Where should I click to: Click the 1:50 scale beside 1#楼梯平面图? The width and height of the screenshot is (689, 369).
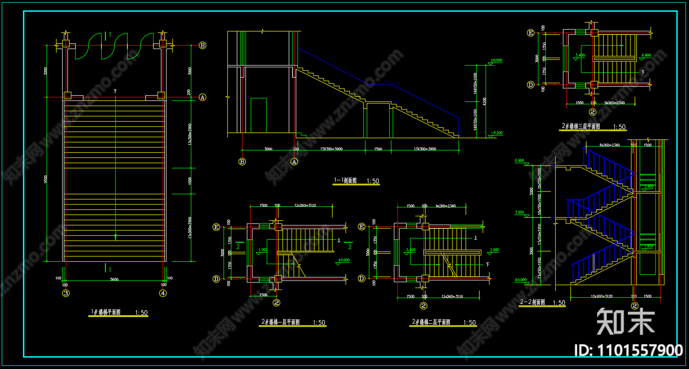(x=141, y=313)
